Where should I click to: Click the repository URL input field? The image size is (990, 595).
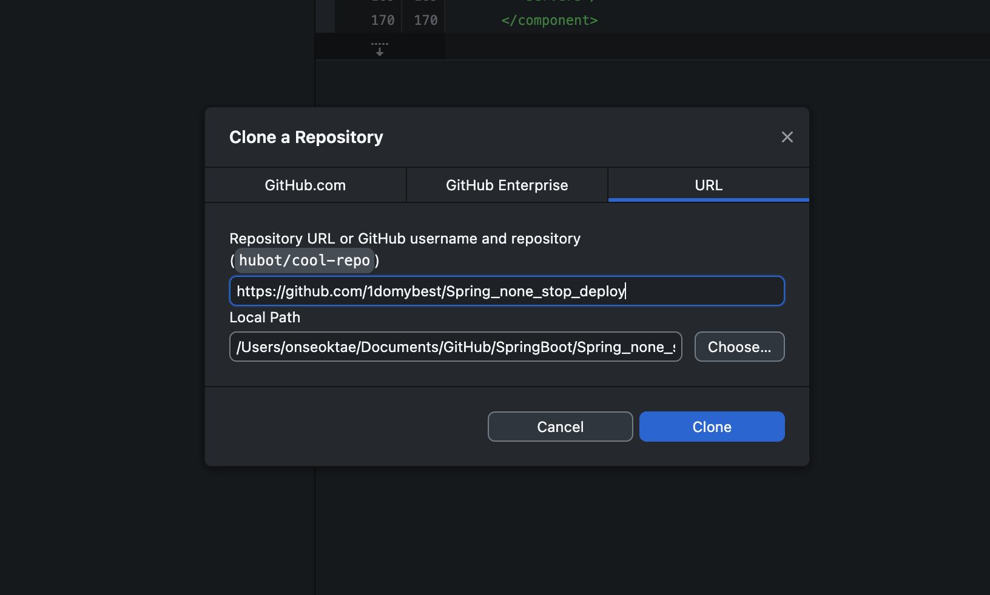point(507,291)
